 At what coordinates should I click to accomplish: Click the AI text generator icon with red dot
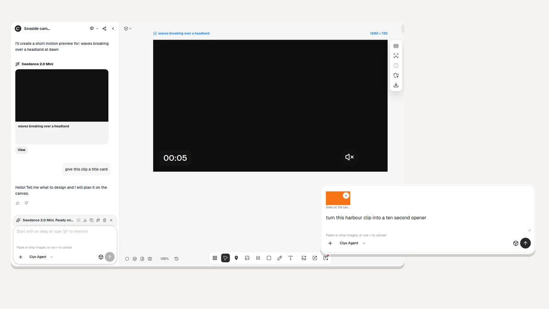click(x=326, y=258)
